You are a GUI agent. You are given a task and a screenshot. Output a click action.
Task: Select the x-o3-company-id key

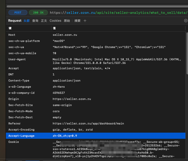tap(21, 93)
